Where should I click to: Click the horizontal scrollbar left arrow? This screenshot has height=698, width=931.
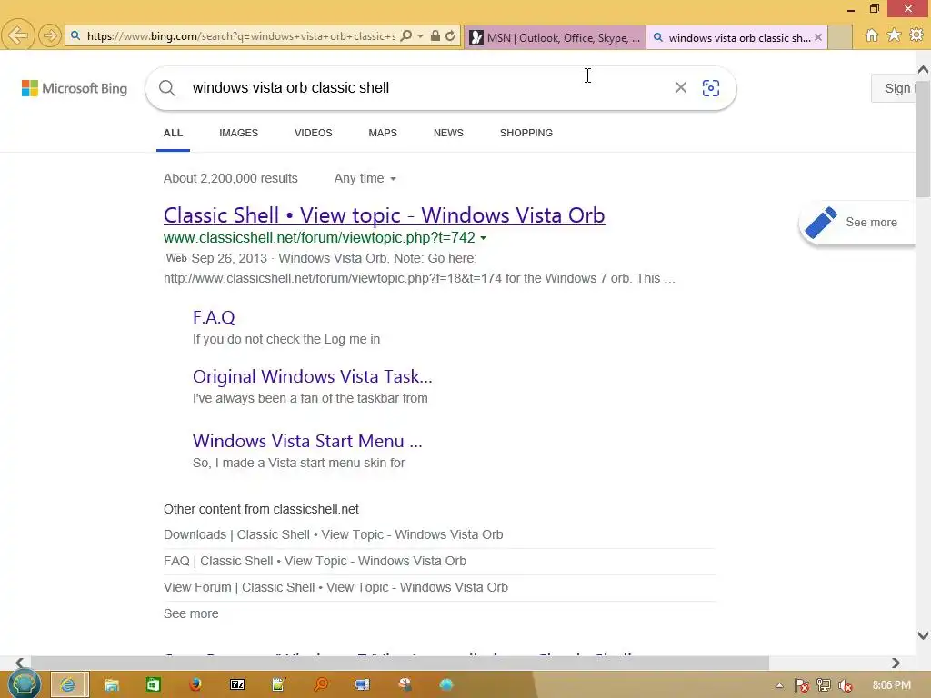click(x=20, y=663)
